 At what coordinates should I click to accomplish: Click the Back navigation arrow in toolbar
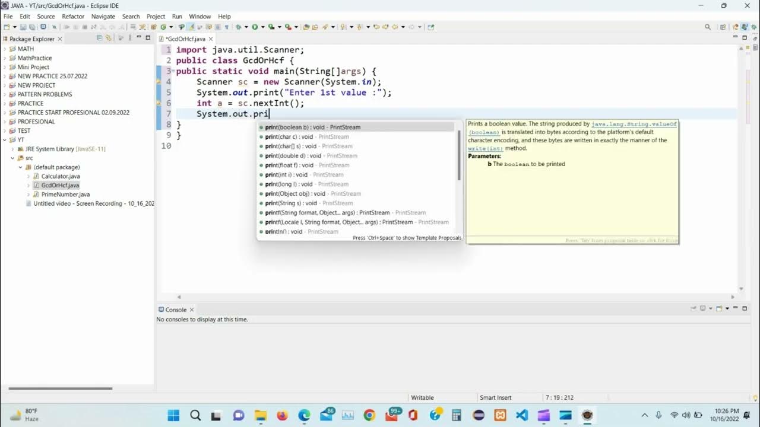395,27
